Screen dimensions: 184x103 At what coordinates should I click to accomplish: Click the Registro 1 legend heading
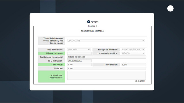point(93,26)
